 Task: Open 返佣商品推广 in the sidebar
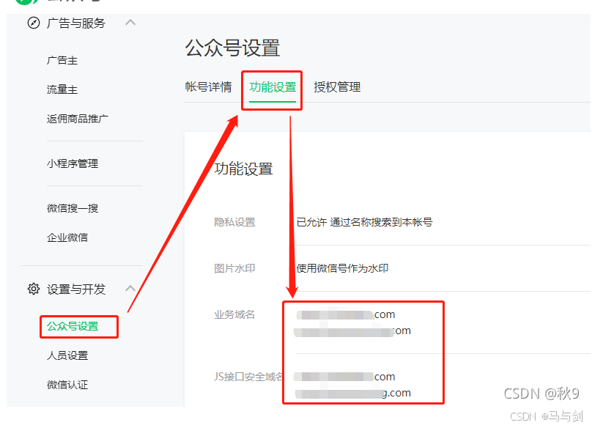pos(78,119)
